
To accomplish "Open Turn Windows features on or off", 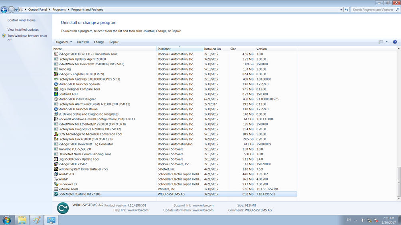I will [27, 38].
